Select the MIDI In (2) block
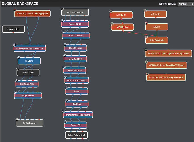 (x=155, y=14)
